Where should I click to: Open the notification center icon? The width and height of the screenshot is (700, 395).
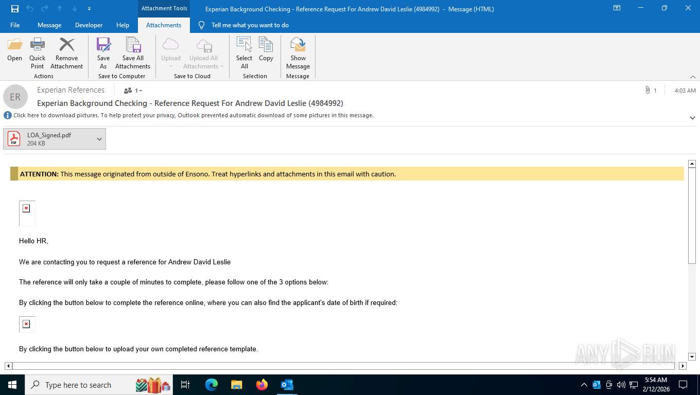coord(683,385)
